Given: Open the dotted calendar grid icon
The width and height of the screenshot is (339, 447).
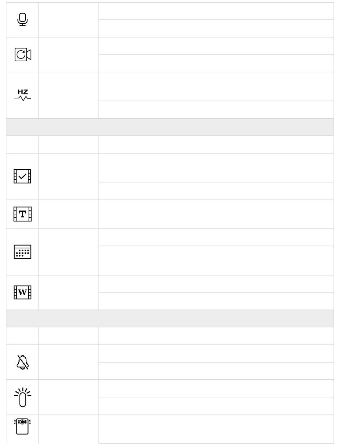Looking at the screenshot, I should [x=22, y=252].
